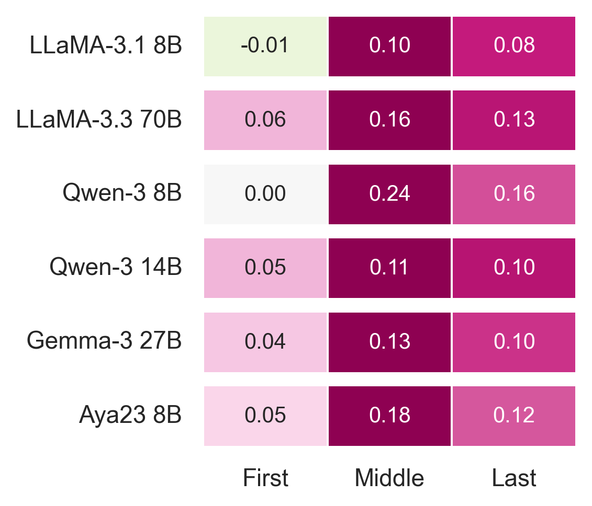592x506 pixels.
Task: Click the "Last" column label
Action: coord(514,478)
